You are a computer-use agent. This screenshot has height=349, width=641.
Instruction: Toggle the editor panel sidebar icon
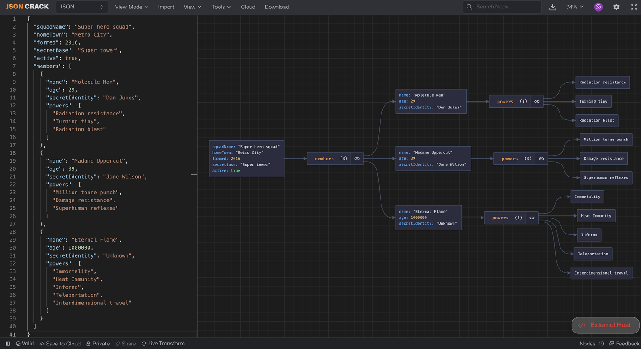[x=8, y=344]
